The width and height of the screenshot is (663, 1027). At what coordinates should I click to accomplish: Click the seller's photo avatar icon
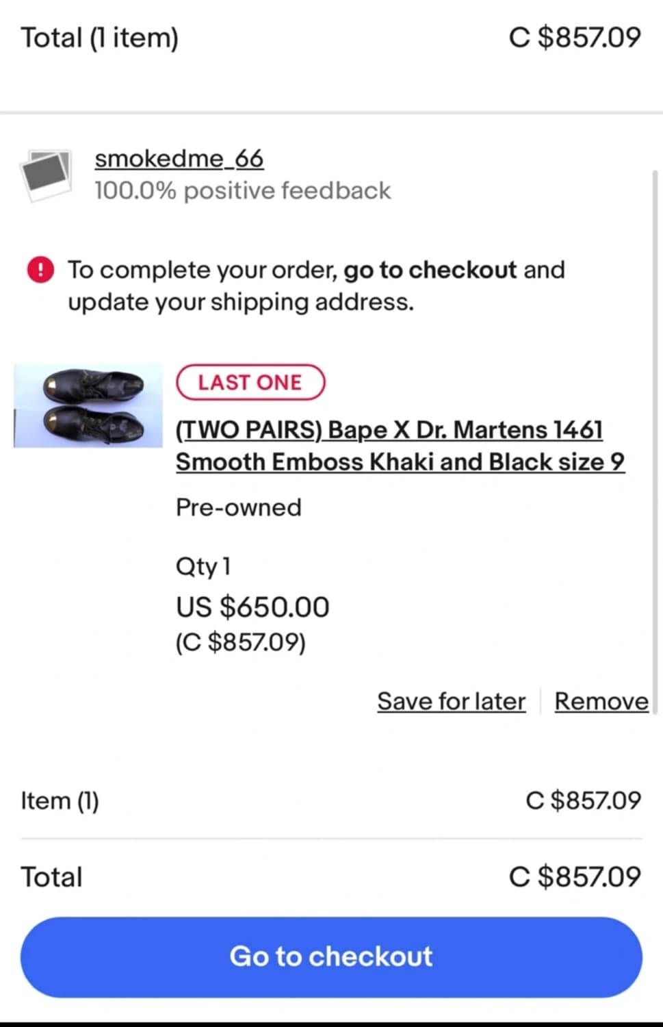tap(47, 174)
